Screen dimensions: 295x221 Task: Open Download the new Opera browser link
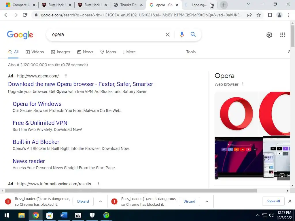click(x=81, y=84)
